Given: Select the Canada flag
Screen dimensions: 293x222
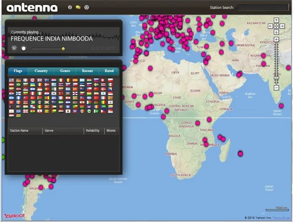Looking at the screenshot, I should pyautogui.click(x=33, y=80).
